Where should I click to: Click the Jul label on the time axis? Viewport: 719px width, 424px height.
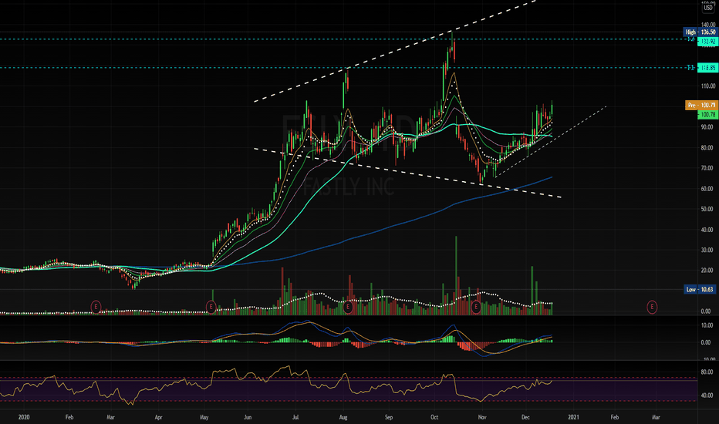tap(295, 417)
